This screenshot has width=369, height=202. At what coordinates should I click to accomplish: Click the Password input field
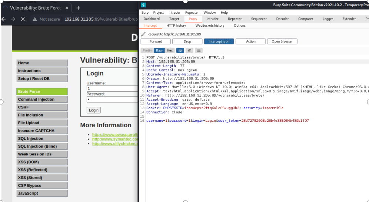pyautogui.click(x=112, y=100)
